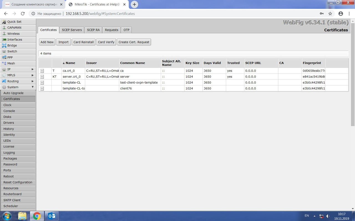
Task: Collapse the System submenu
Action: [x=18, y=87]
